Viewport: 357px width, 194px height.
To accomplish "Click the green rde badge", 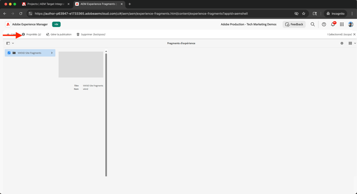I will point(56,24).
